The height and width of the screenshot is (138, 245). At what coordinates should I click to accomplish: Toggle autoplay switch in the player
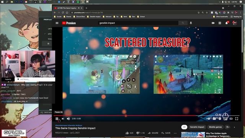click(x=209, y=119)
